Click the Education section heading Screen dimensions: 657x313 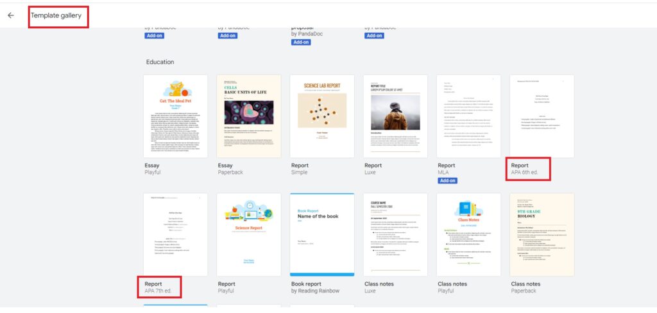point(160,62)
